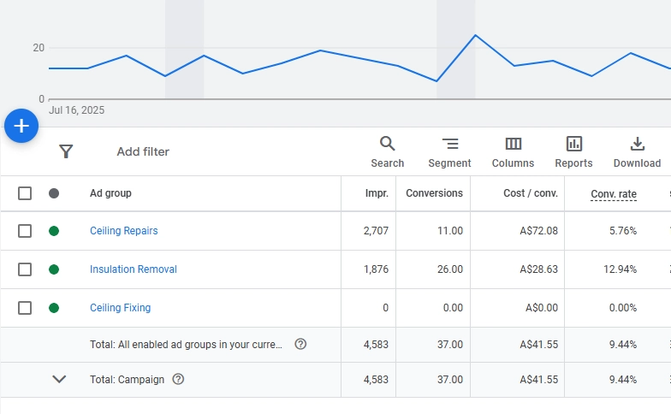Click help icon beside enabled ad groups total
The height and width of the screenshot is (414, 671).
pos(300,344)
